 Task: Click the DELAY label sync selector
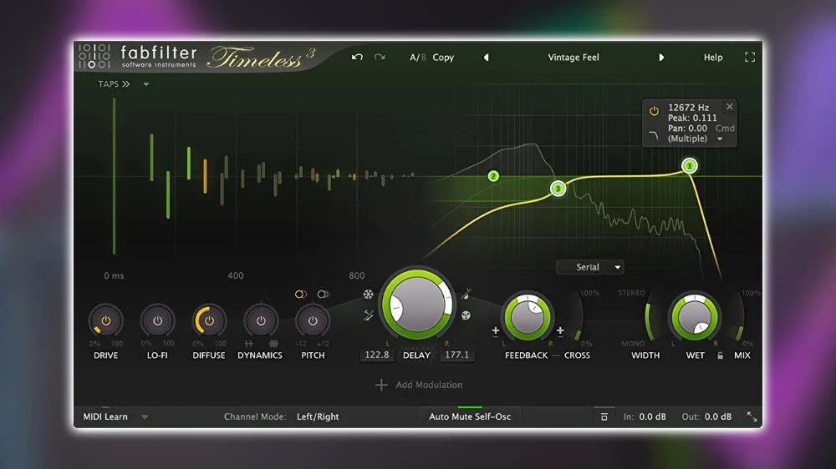(x=416, y=355)
